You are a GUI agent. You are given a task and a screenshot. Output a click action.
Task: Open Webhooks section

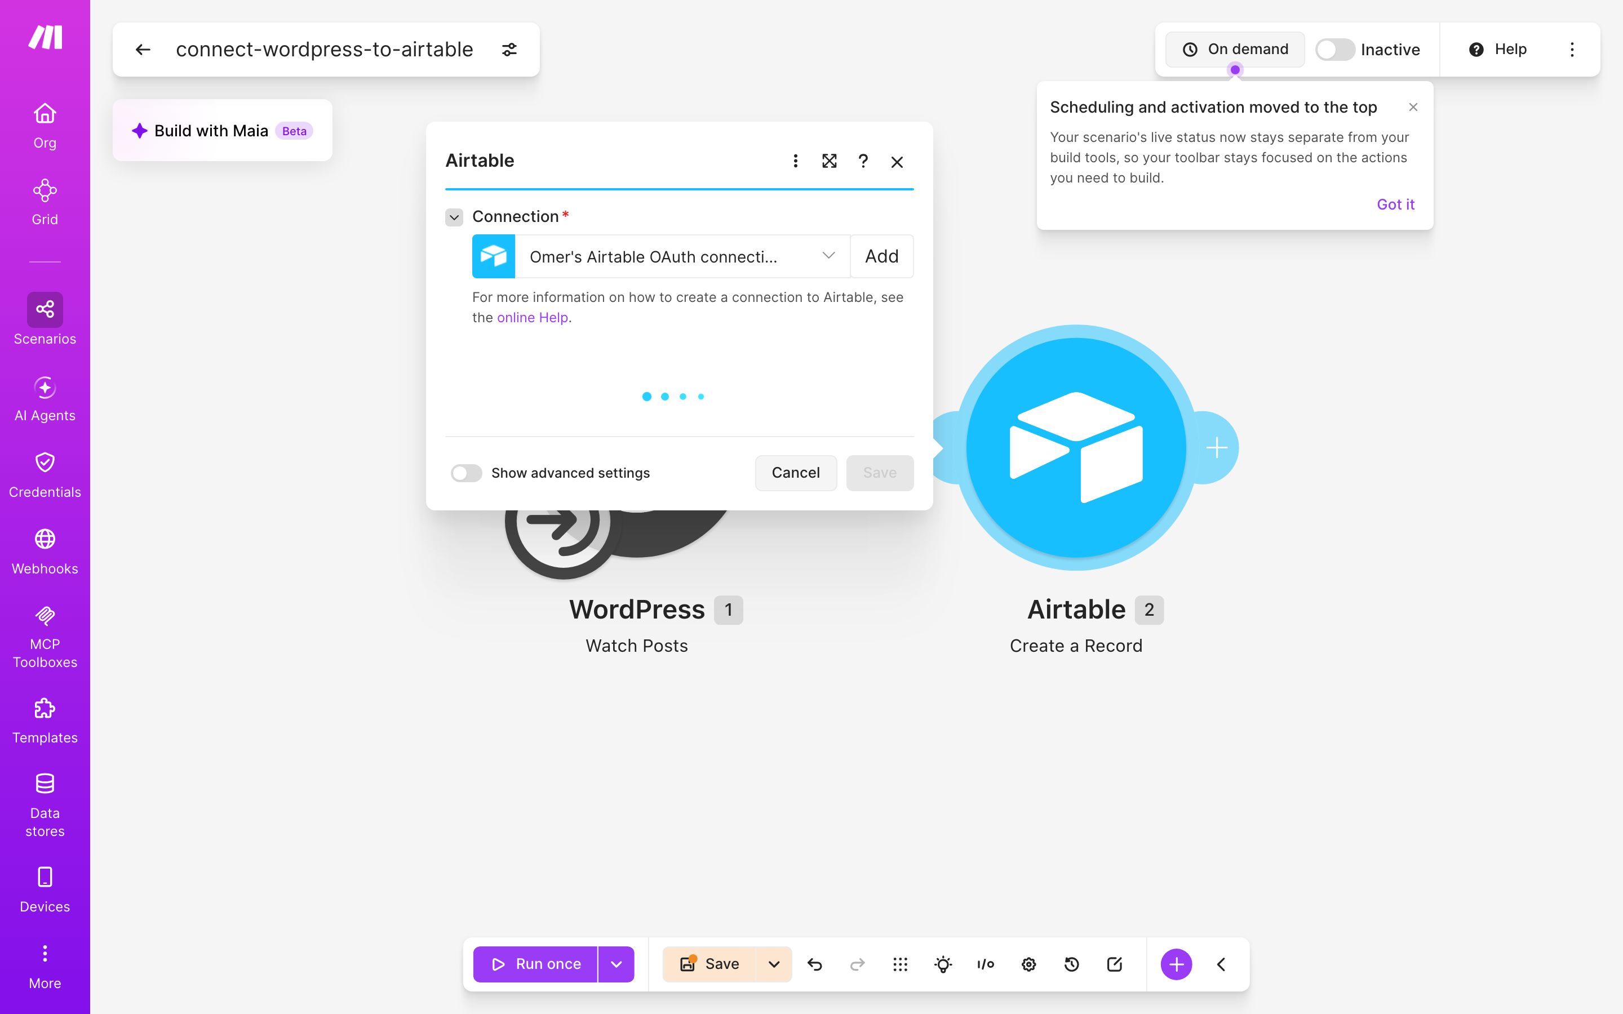45,552
